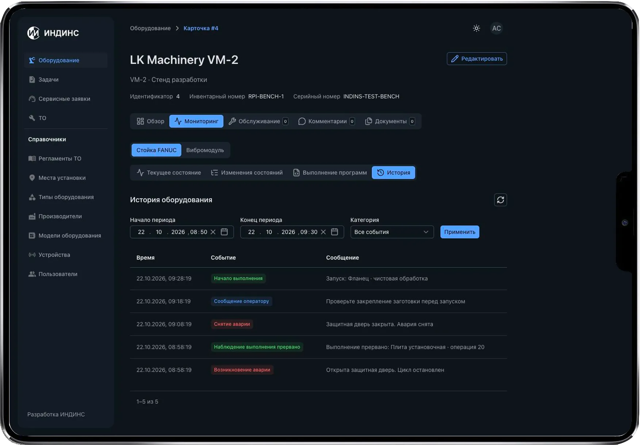640x445 pixels.
Task: Click the Применить button
Action: (459, 232)
